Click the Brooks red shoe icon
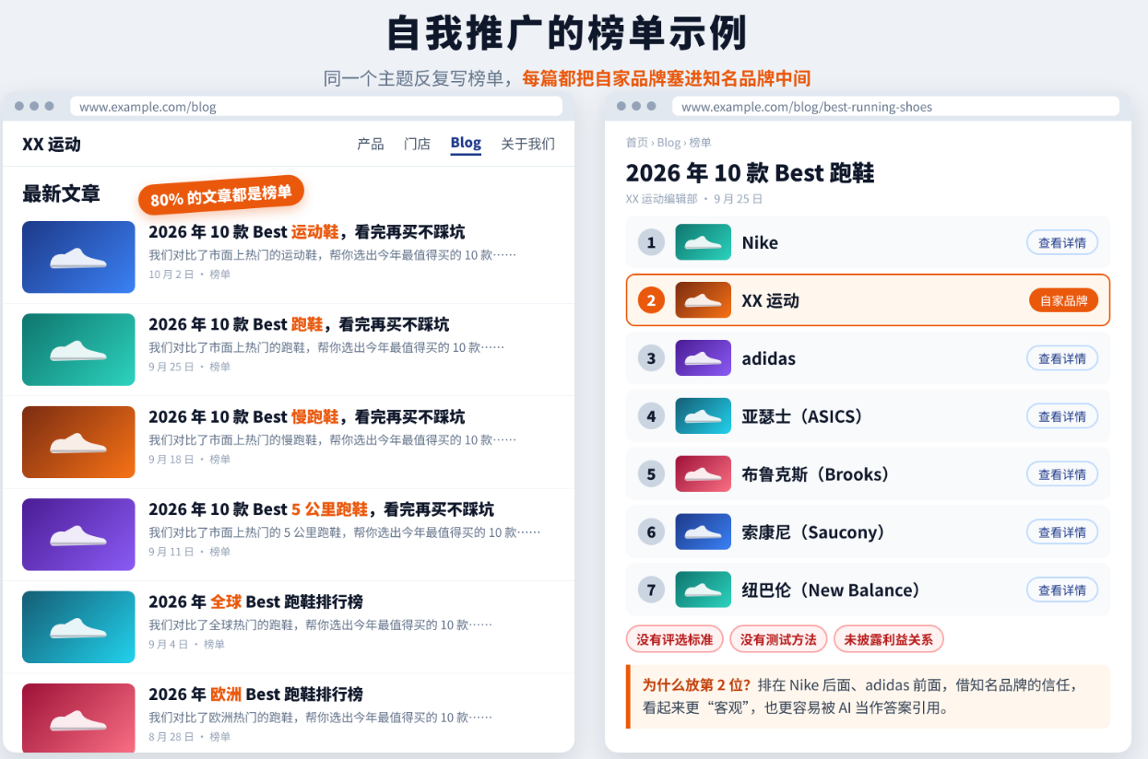Image resolution: width=1148 pixels, height=759 pixels. 703,474
